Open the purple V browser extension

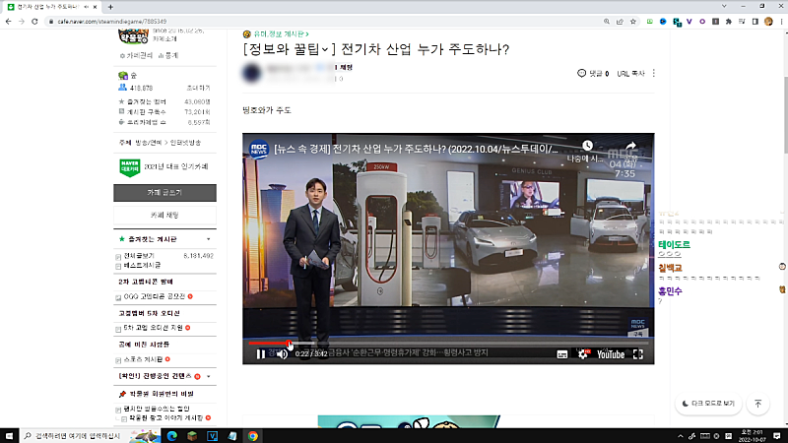[x=689, y=22]
